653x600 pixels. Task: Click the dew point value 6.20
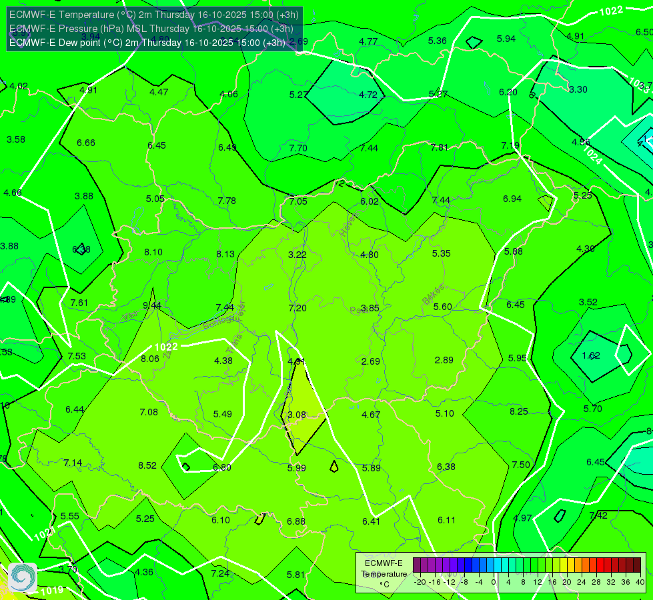pyautogui.click(x=508, y=92)
